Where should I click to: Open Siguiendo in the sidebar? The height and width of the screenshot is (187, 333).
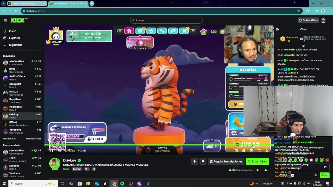tap(16, 45)
